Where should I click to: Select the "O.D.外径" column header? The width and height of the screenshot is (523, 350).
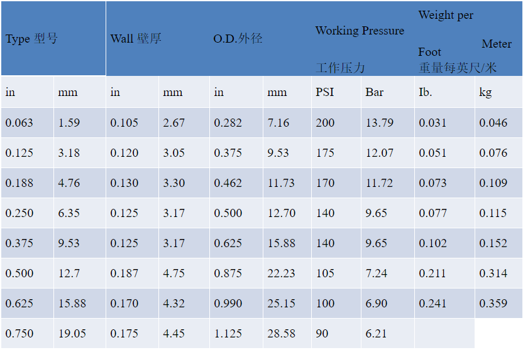click(x=238, y=39)
